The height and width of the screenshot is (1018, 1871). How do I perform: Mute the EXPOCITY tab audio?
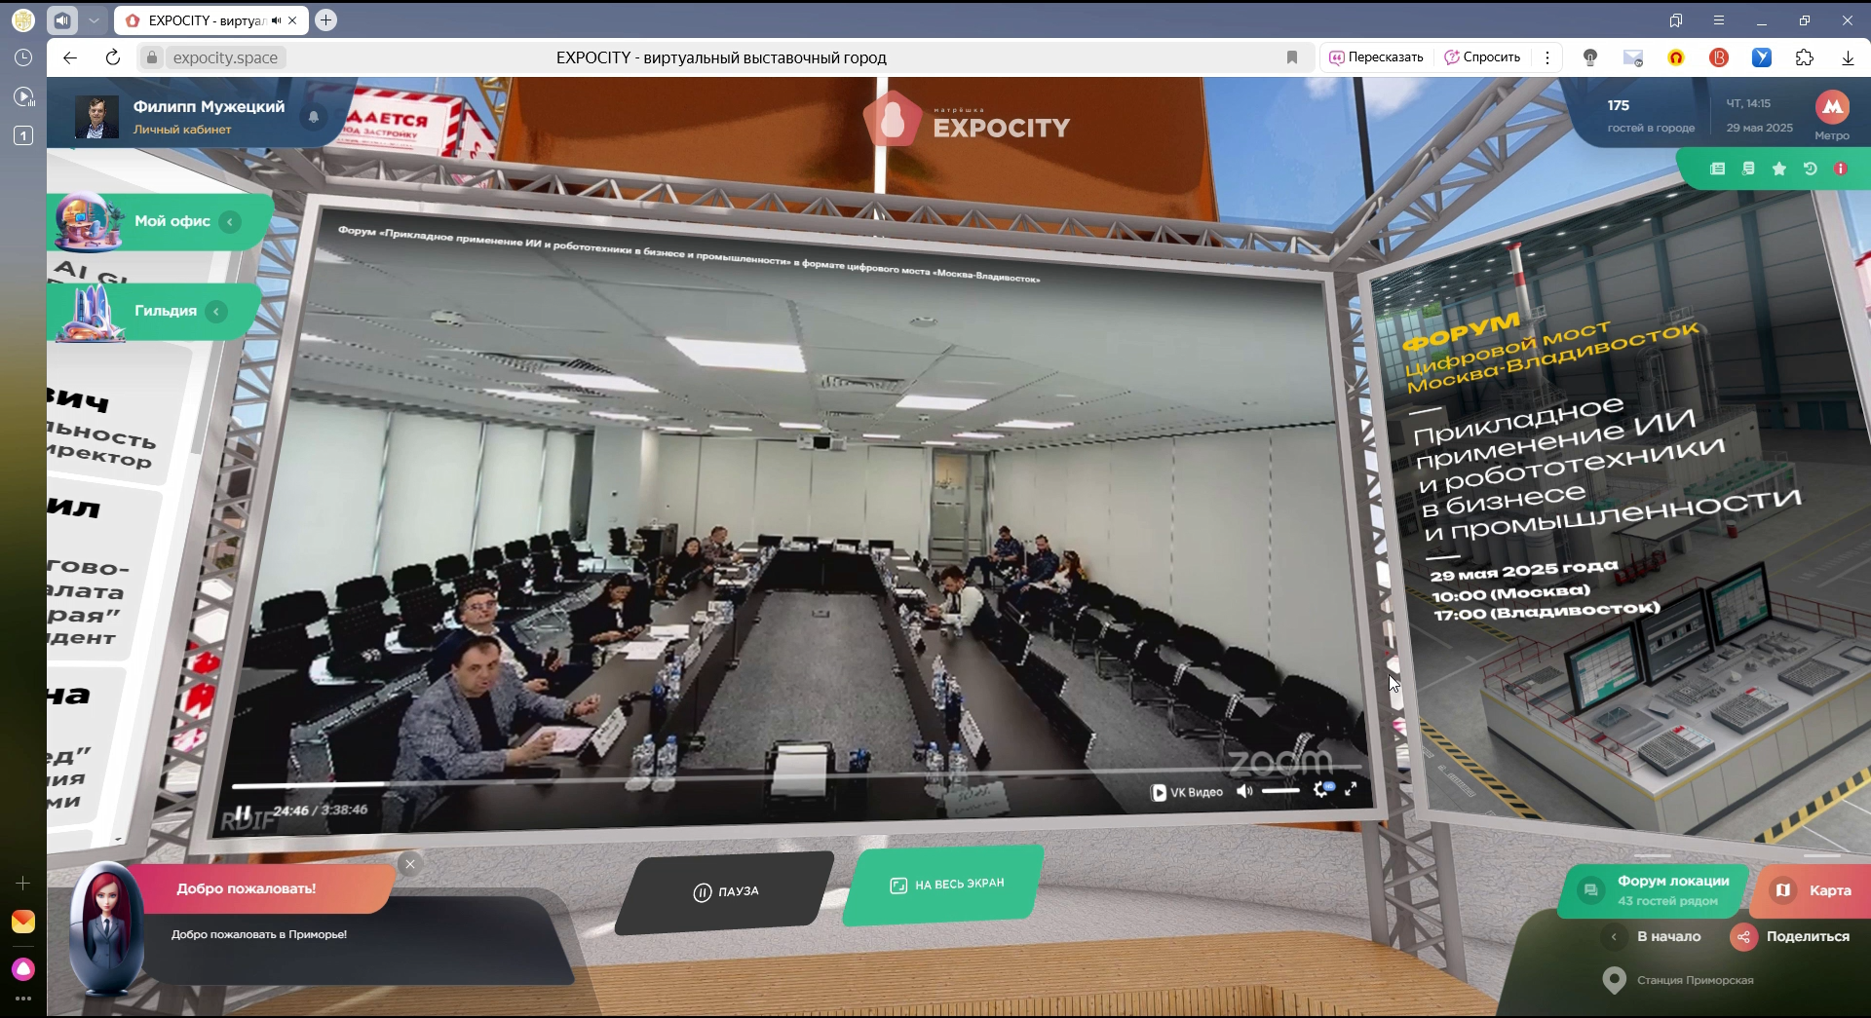tap(277, 20)
